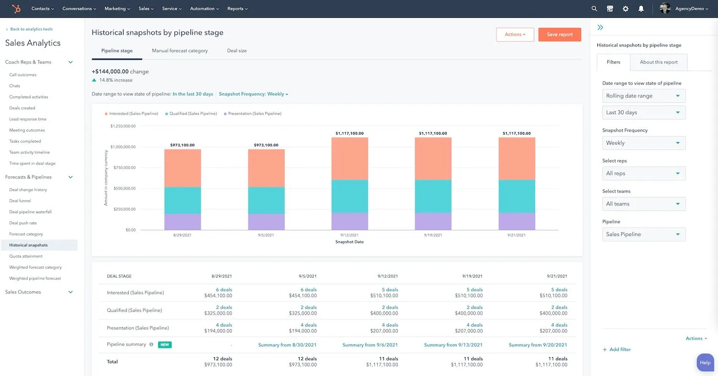Collapse the right panel with double chevron
The image size is (718, 376).
point(600,28)
